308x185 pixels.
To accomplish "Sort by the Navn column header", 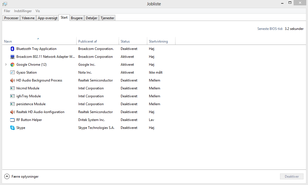I will pos(39,41).
